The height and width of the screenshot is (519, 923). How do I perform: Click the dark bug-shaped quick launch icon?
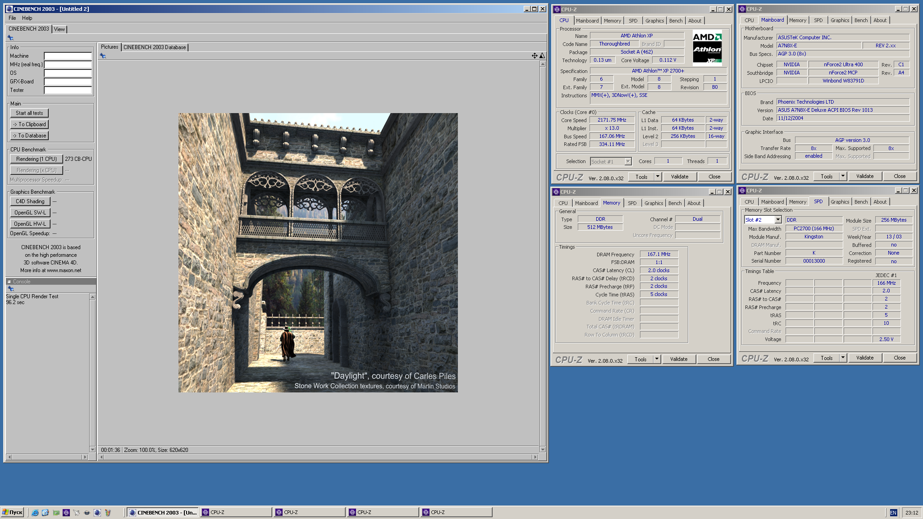click(87, 513)
